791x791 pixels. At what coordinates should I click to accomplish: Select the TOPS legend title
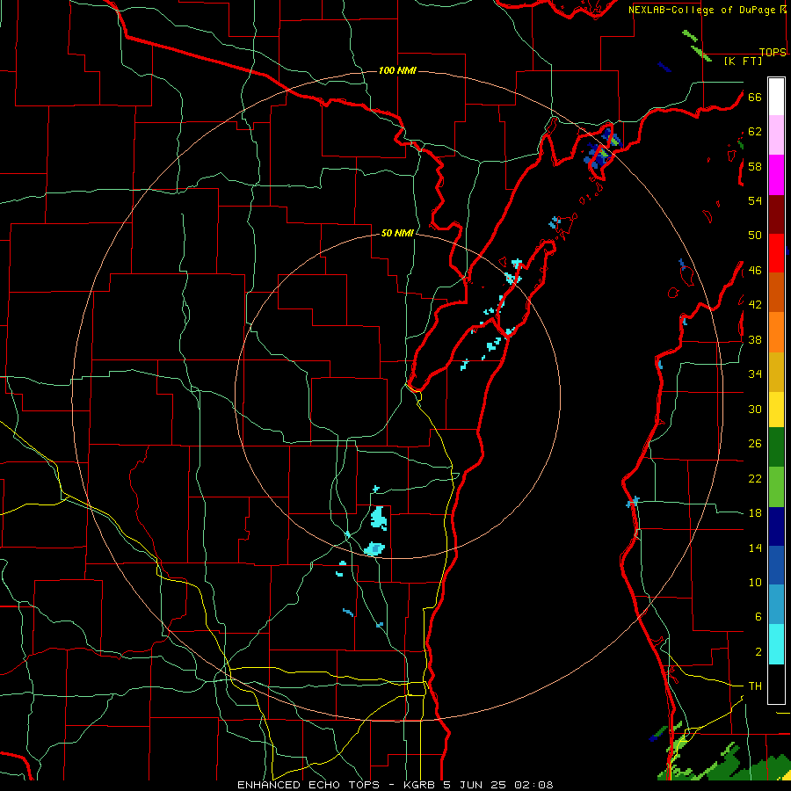point(773,52)
